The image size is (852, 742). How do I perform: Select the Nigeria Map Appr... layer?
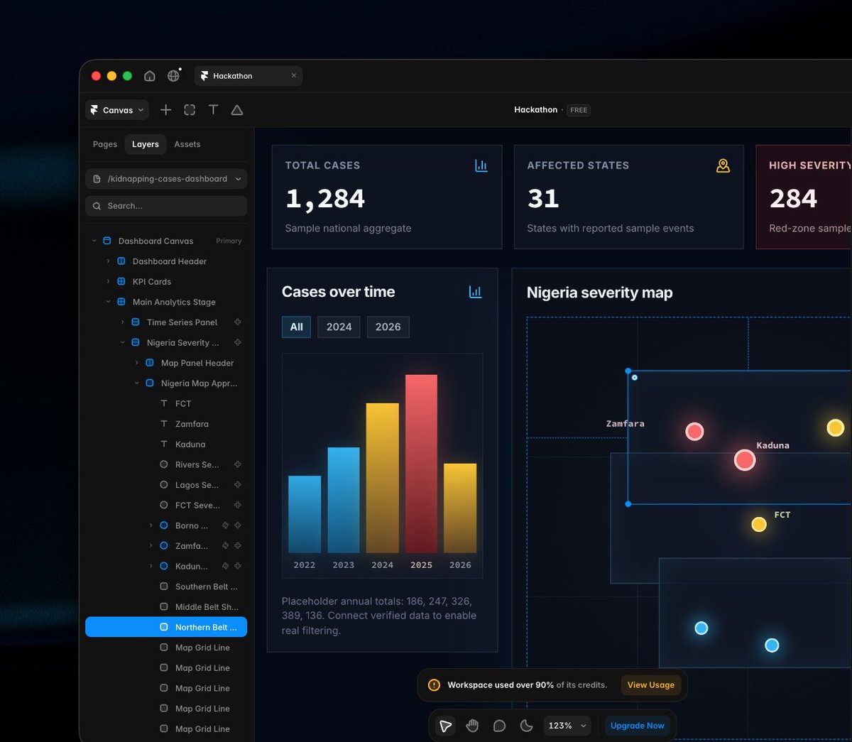(166, 383)
